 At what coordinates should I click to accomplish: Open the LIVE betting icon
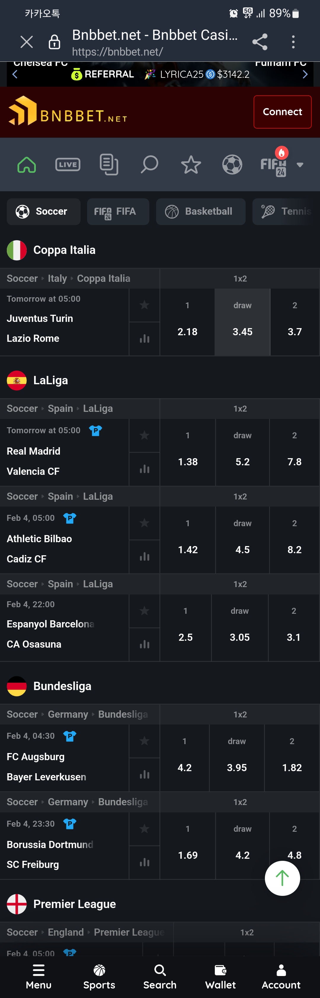pos(68,165)
